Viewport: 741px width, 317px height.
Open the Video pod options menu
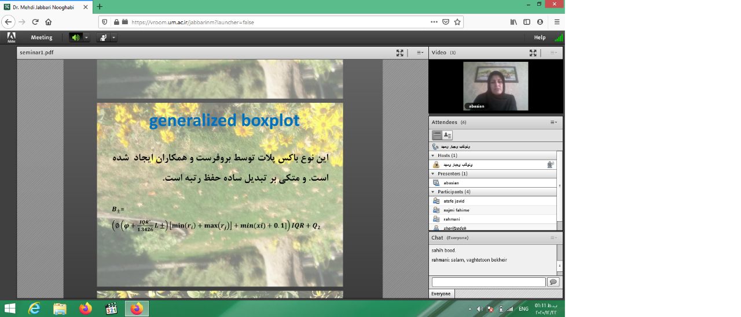(x=554, y=53)
